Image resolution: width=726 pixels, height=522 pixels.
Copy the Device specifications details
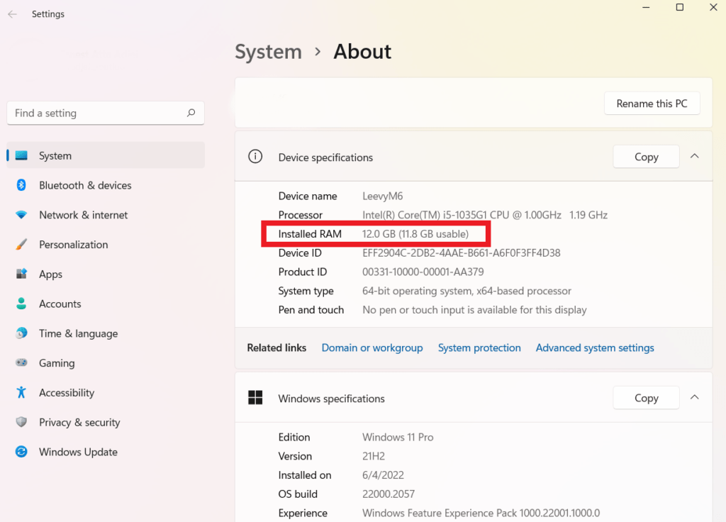click(x=646, y=157)
